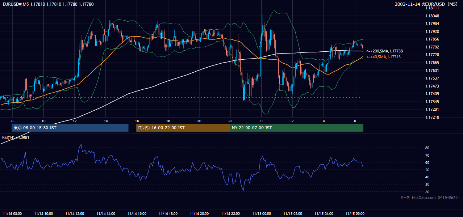Select the NY 22:00-07:00 JST session bar
Image resolution: width=463 pixels, height=217 pixels.
[x=296, y=128]
